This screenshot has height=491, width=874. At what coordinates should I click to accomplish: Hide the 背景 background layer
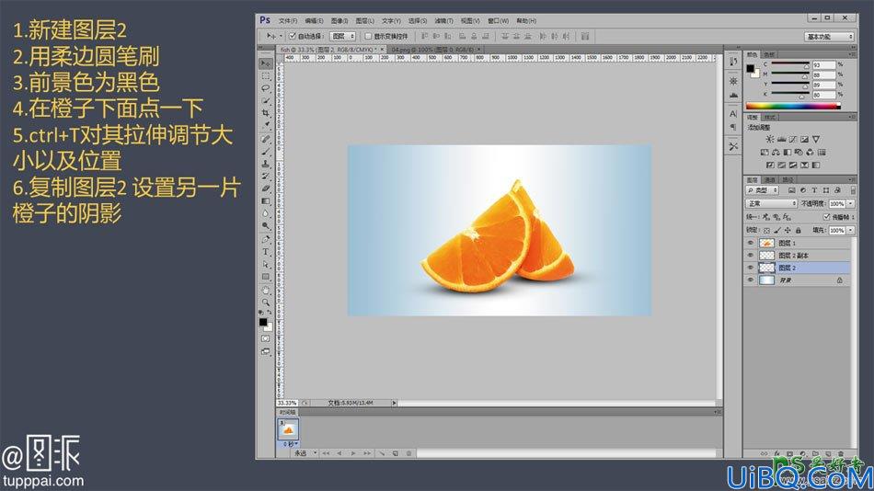pyautogui.click(x=750, y=280)
